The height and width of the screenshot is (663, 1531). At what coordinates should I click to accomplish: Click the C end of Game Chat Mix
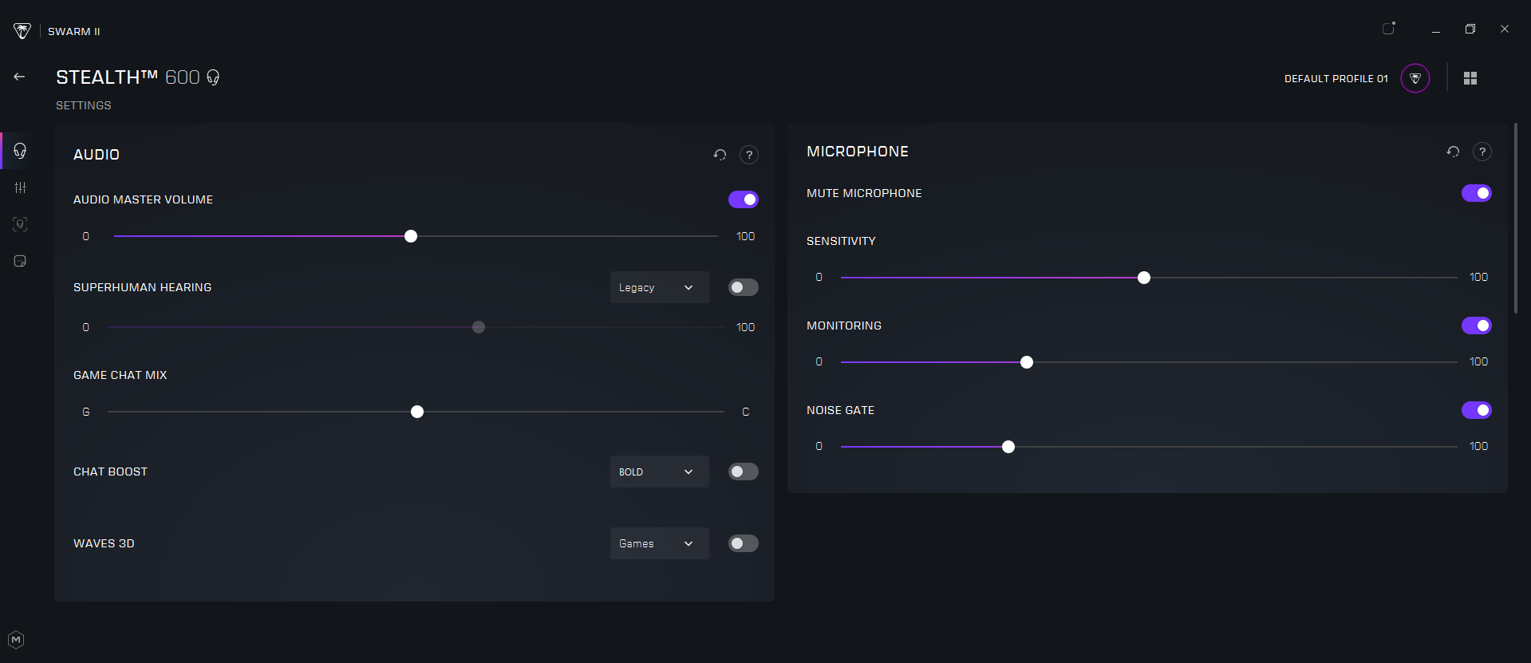pos(746,412)
